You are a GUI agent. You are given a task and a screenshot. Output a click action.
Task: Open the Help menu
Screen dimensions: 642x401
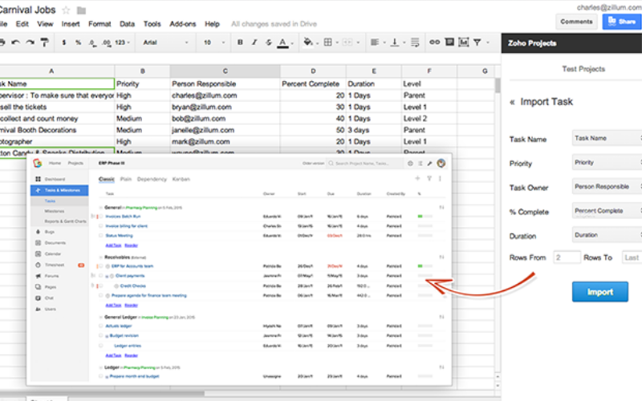tap(212, 24)
